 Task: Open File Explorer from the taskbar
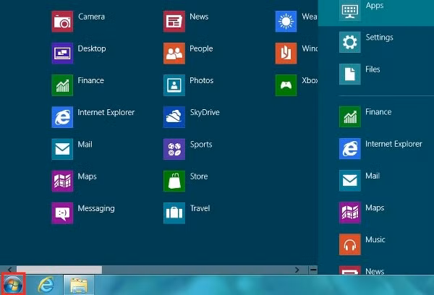[78, 285]
